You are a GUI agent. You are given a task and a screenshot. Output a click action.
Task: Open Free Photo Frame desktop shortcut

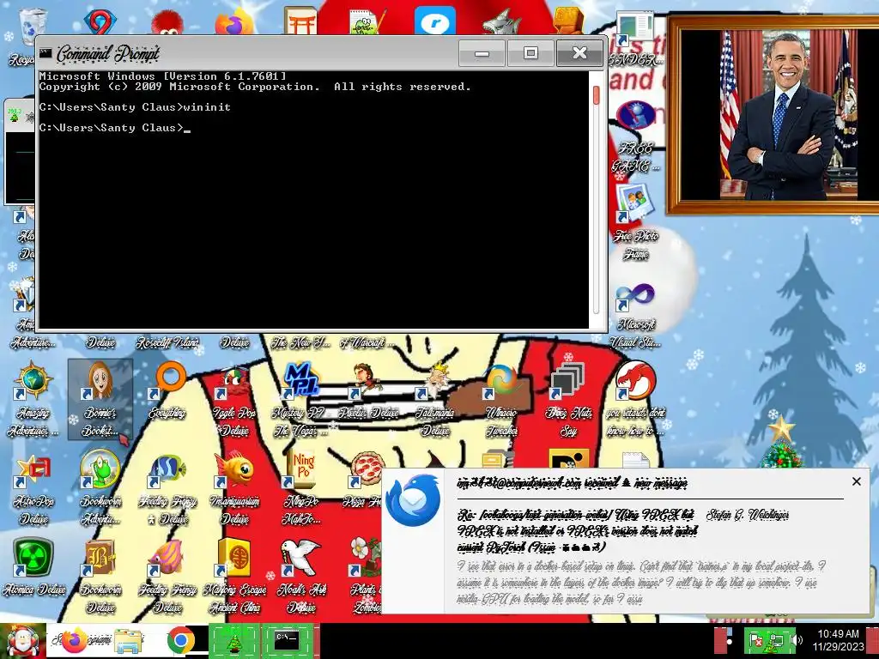[635, 222]
